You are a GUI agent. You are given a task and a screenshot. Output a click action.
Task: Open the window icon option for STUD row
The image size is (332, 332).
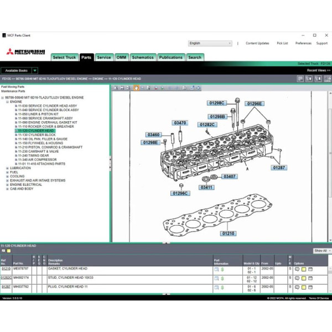[310, 278]
